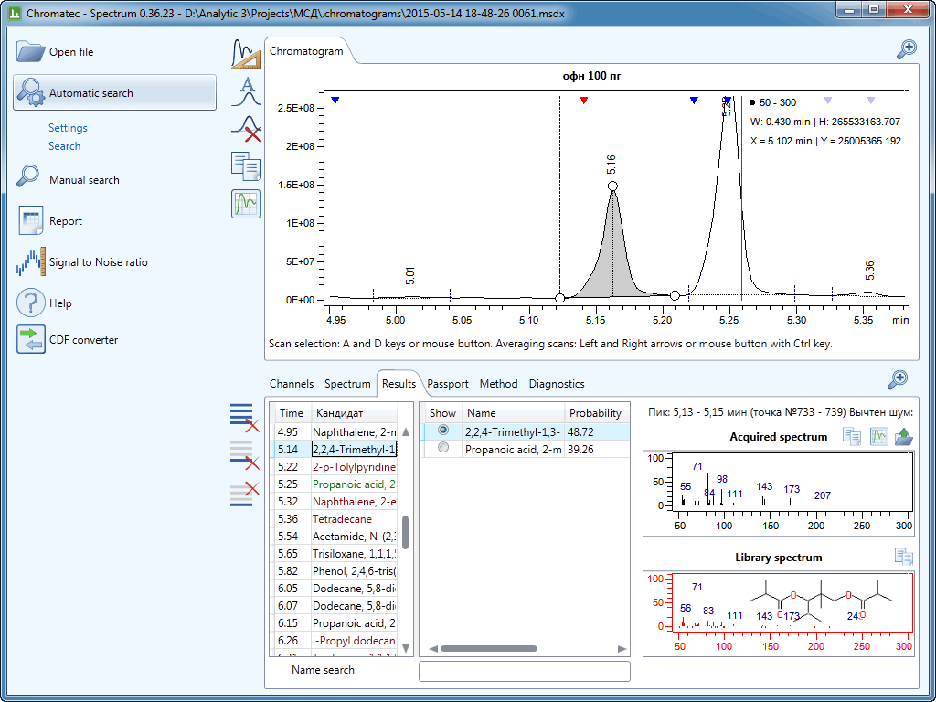Copy the acquired spectrum with copy icon
The height and width of the screenshot is (702, 936).
tap(852, 437)
